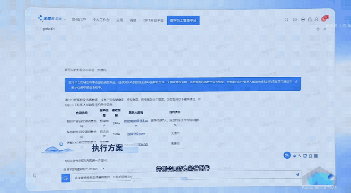351x193 pixels.
Task: Click the lisi@163.com email link
Action: pyautogui.click(x=136, y=134)
